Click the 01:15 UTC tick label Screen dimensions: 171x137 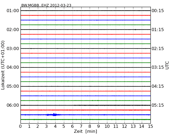coord(158,30)
